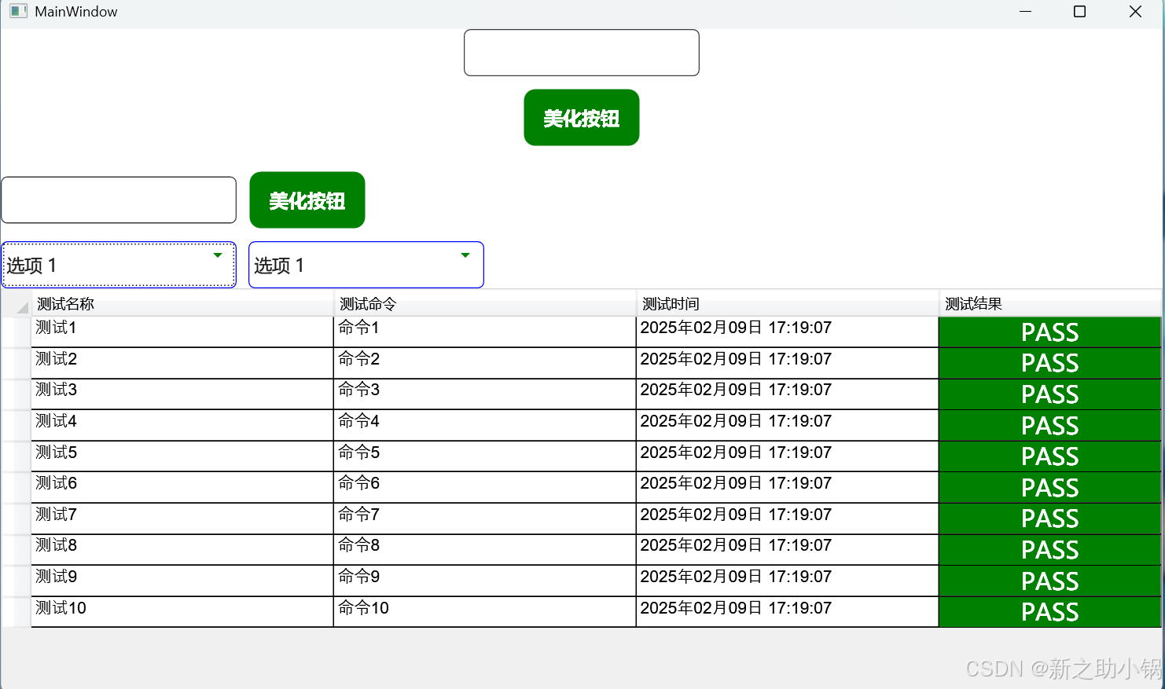The height and width of the screenshot is (689, 1165).
Task: Select the row header of the 测试2 row
Action: click(x=17, y=363)
